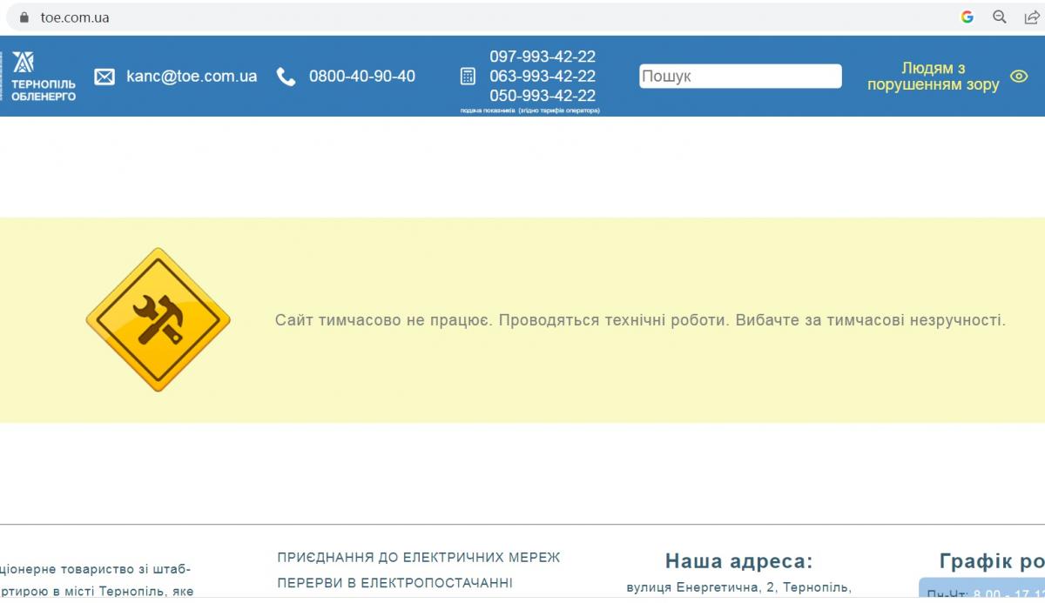The height and width of the screenshot is (603, 1045).
Task: Click the yellow maintenance sign image
Action: (158, 319)
